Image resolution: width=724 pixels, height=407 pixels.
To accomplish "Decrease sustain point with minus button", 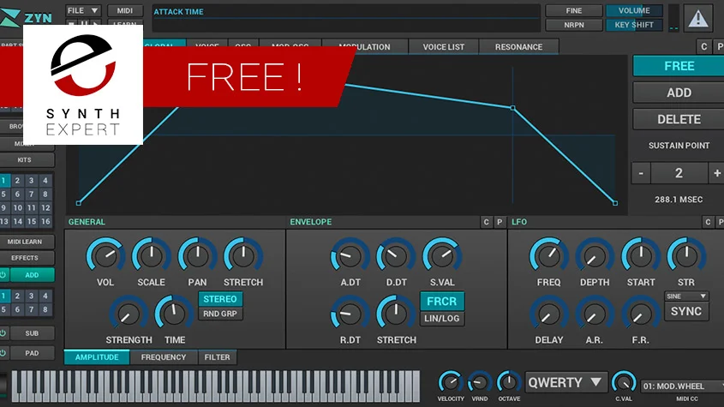I will pyautogui.click(x=641, y=173).
